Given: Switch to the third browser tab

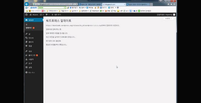Looking at the screenshot, I should point(138,4).
